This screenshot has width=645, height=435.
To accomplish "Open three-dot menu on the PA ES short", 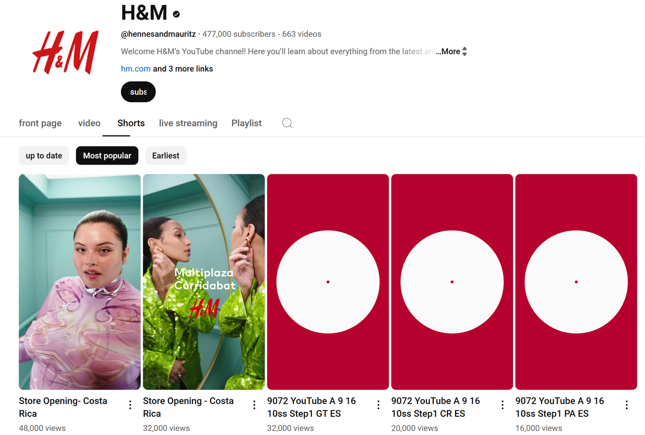I will 626,404.
